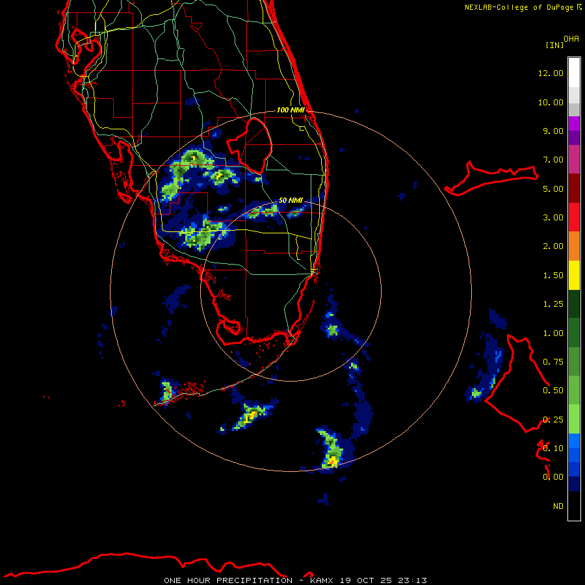Viewport: 585px width, 585px height.
Task: Click the bright magenta legend color band
Action: 574,123
